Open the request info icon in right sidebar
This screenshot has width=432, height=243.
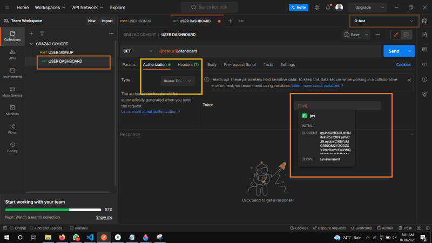point(424,79)
